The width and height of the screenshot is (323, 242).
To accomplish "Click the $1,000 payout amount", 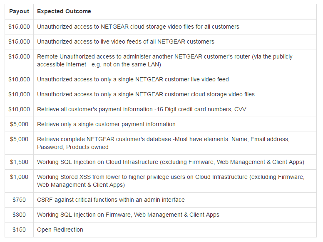I will (x=19, y=177).
